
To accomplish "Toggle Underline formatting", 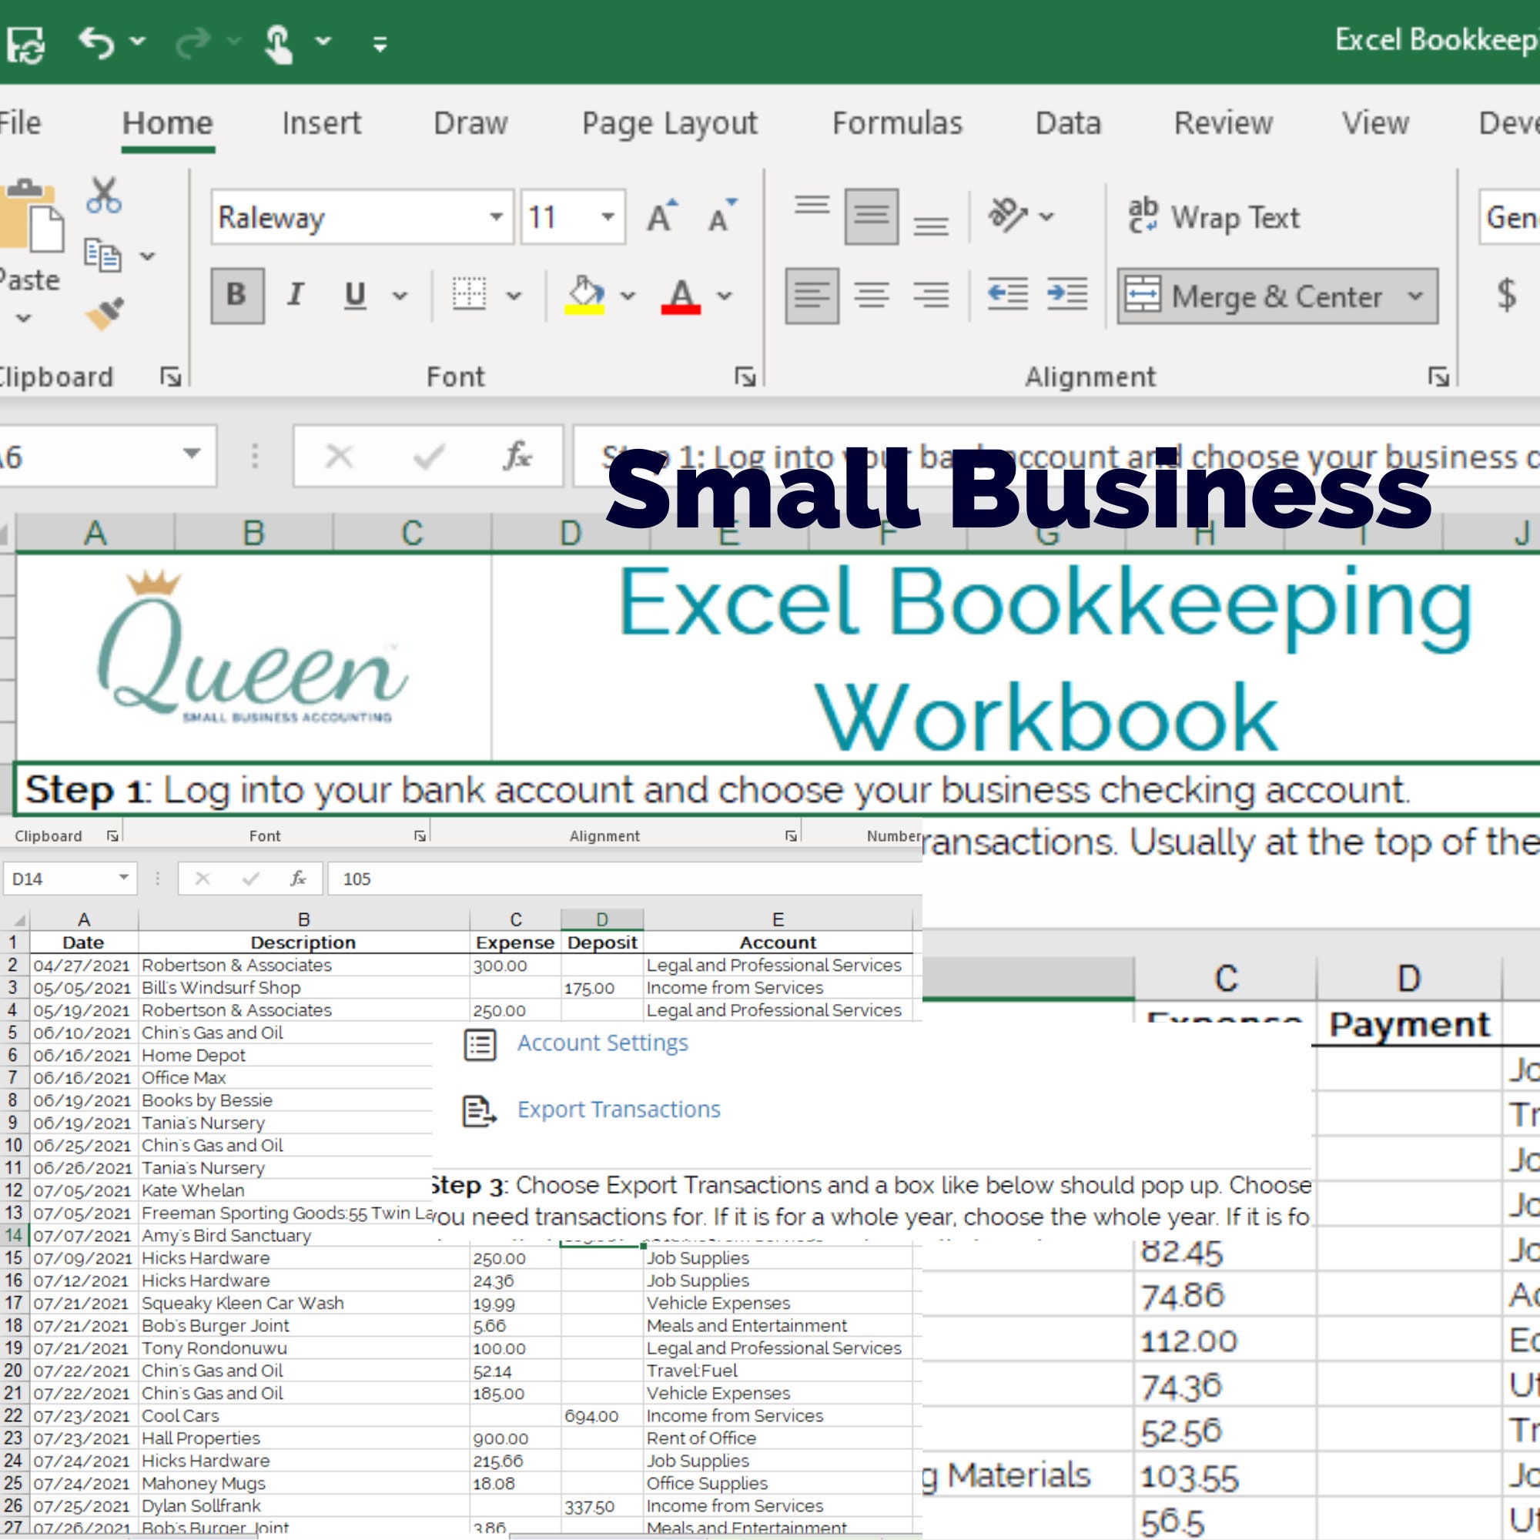I will tap(356, 296).
